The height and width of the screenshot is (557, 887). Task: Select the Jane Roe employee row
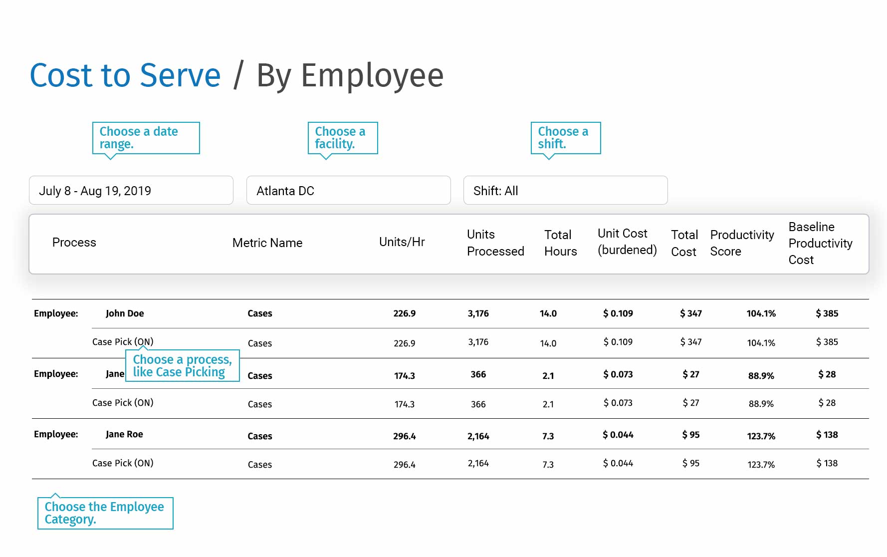(124, 434)
